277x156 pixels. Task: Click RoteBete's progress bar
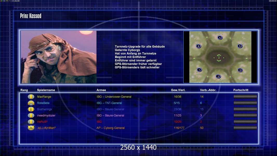pyautogui.click(x=245, y=103)
